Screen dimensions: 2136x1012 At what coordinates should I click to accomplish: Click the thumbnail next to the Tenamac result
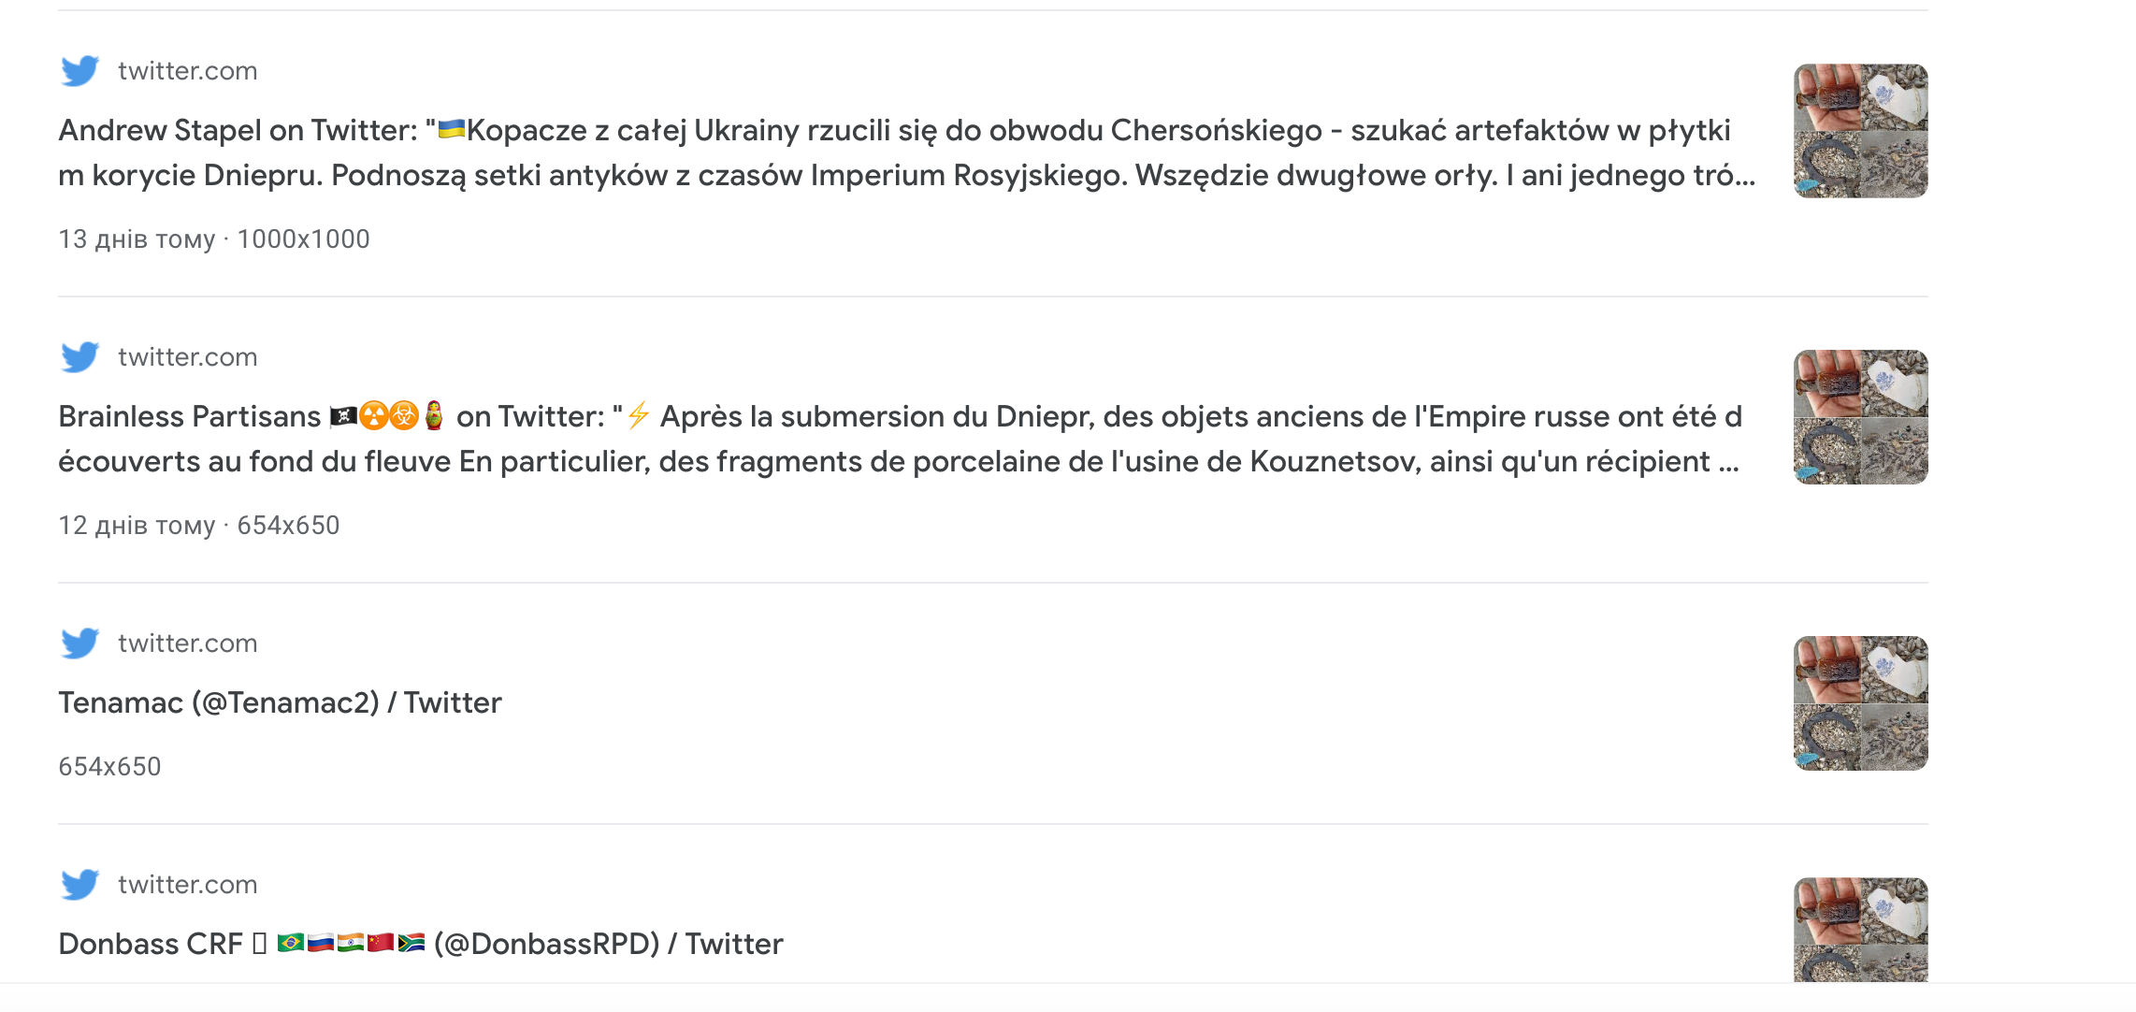[1860, 703]
